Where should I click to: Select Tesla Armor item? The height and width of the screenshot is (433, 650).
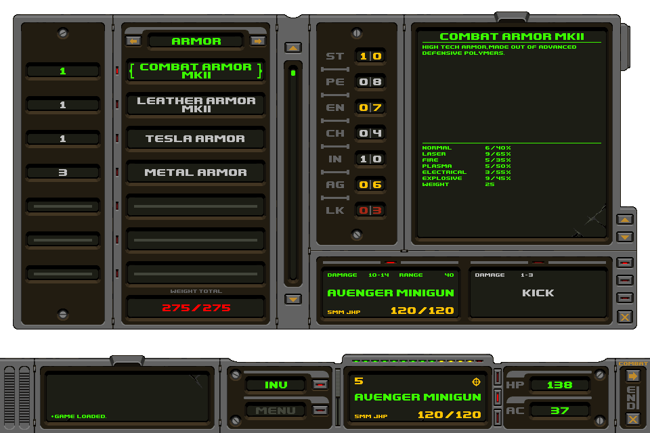tap(196, 139)
